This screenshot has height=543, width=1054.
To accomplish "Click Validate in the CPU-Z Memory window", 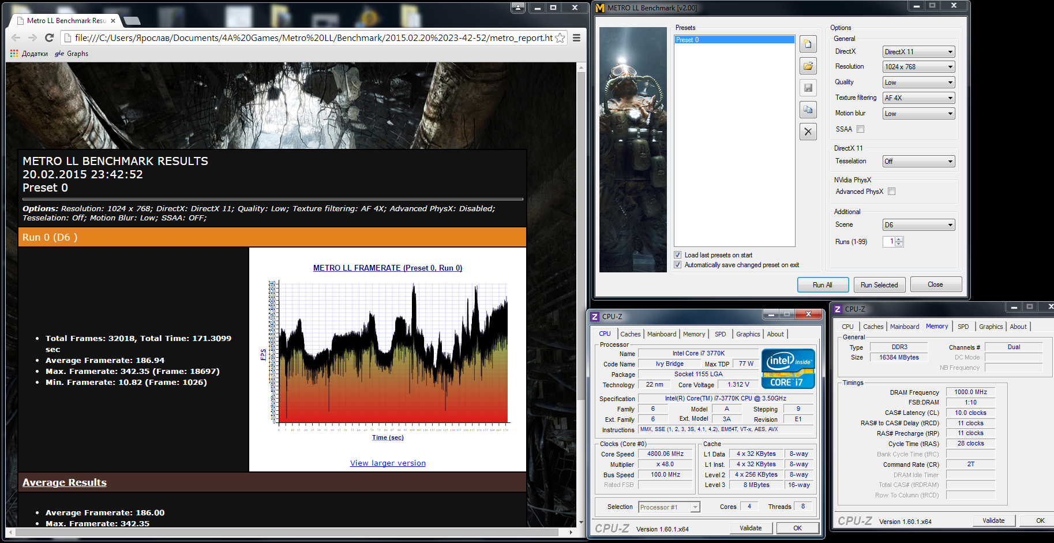I will pyautogui.click(x=993, y=520).
